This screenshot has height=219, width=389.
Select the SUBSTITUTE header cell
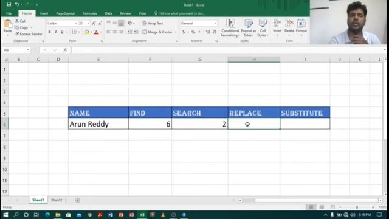[305, 113]
